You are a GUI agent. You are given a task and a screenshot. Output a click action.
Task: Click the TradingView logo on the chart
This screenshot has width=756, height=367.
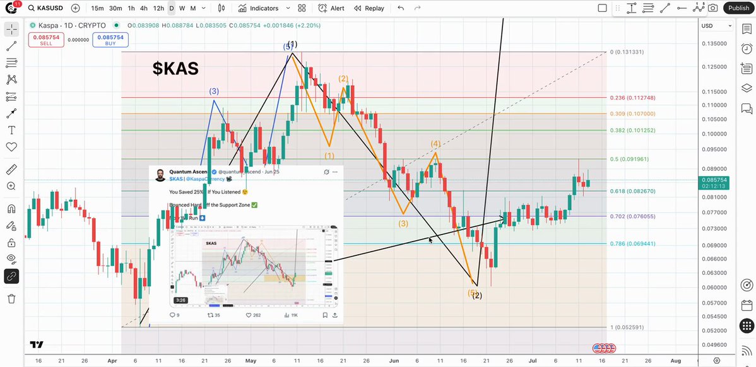point(37,344)
